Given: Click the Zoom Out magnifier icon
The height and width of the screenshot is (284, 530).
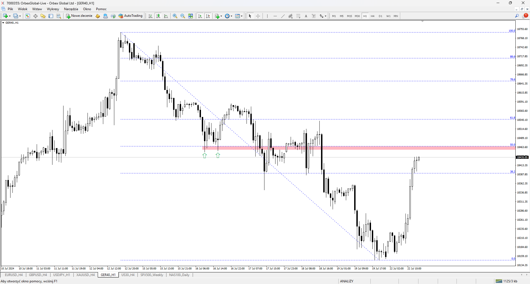Looking at the screenshot, I should coord(183,16).
